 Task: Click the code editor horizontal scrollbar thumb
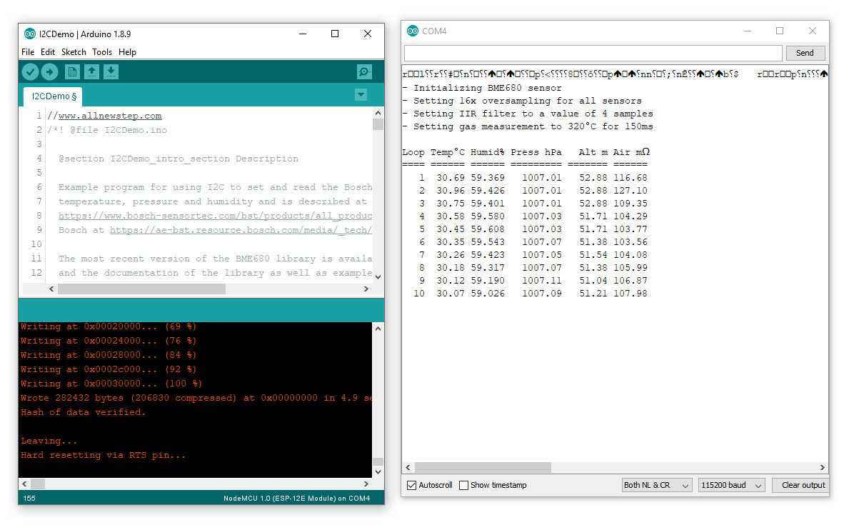pyautogui.click(x=141, y=289)
